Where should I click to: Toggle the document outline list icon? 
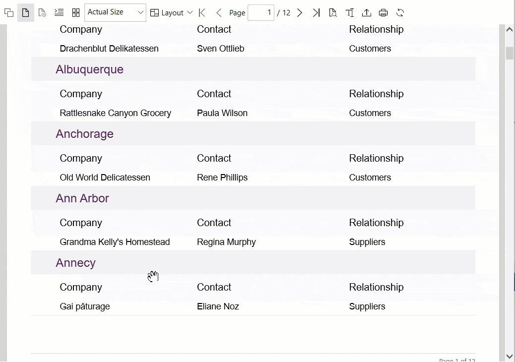point(59,12)
